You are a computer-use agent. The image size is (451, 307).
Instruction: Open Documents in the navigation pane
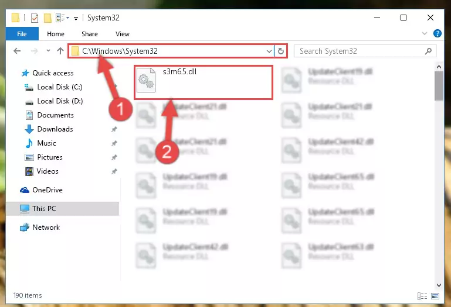[50, 115]
